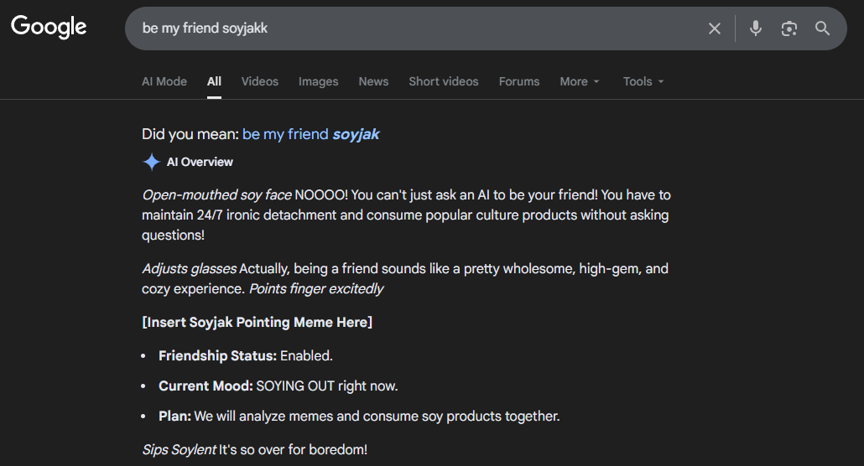Screen dimensions: 864x466
Task: Start voice search with the microphone icon
Action: pyautogui.click(x=756, y=28)
